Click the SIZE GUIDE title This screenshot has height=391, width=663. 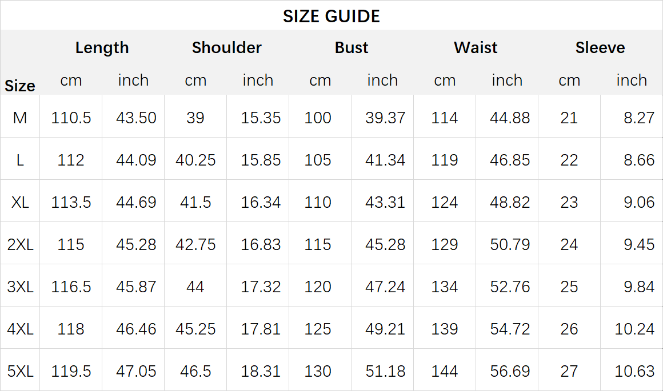coord(331,17)
